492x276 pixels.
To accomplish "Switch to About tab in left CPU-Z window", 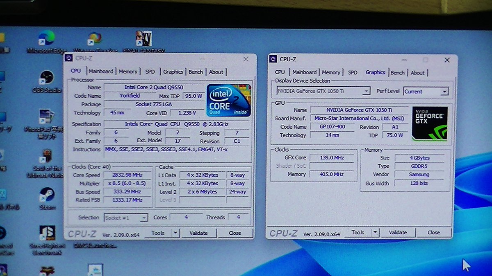I will (x=216, y=72).
